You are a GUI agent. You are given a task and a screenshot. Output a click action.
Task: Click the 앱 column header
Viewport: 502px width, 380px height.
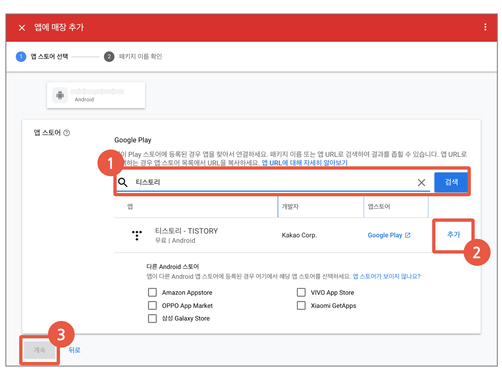(130, 206)
